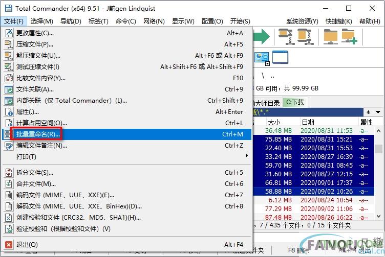This screenshot has width=385, height=257.
Task: Sort by the 属性 column header
Action: click(366, 122)
